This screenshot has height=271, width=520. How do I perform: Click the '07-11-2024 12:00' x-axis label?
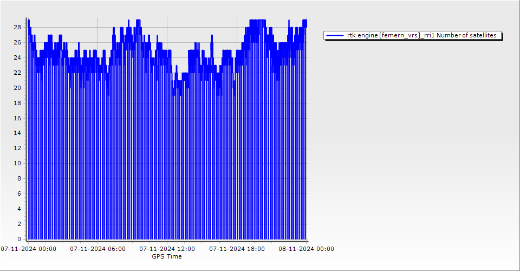pyautogui.click(x=167, y=249)
